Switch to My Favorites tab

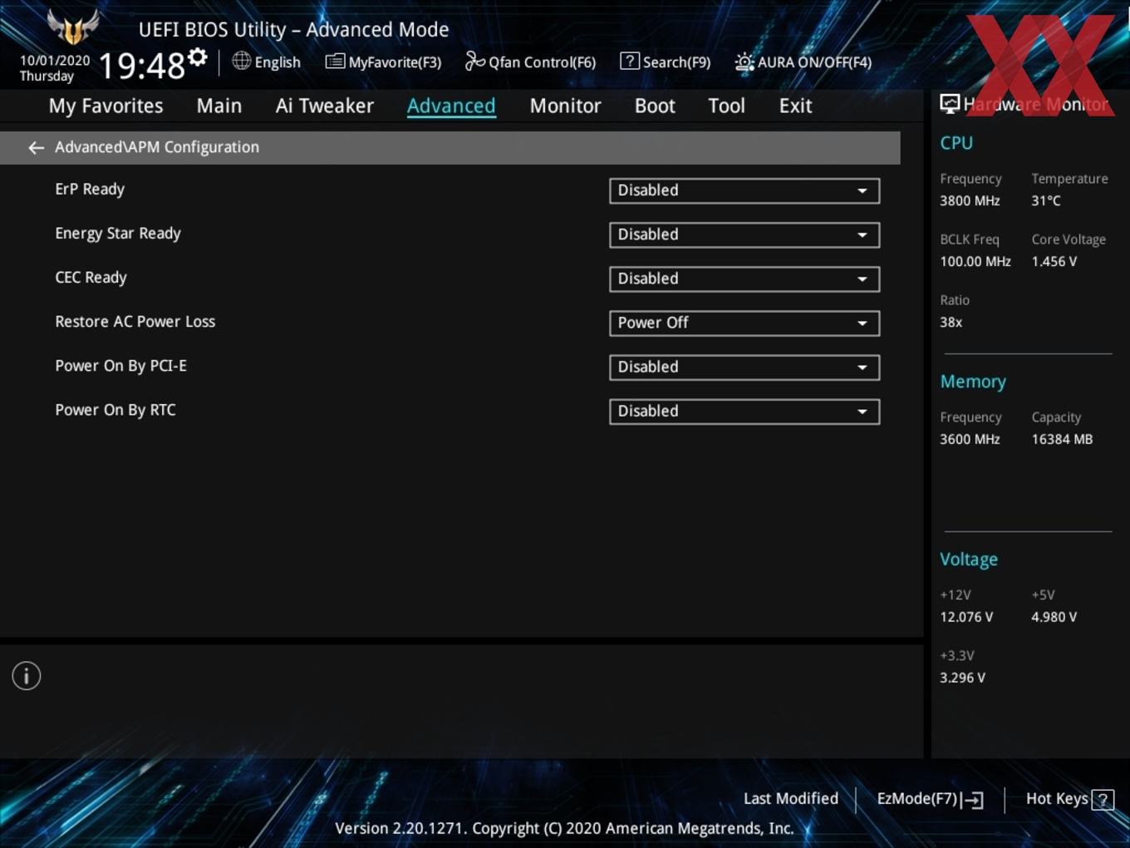[106, 106]
